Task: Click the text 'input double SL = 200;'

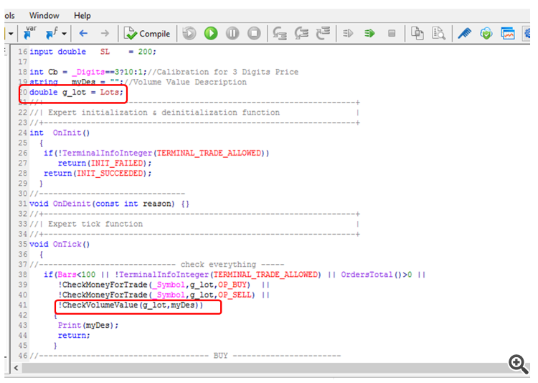Action: tap(93, 52)
